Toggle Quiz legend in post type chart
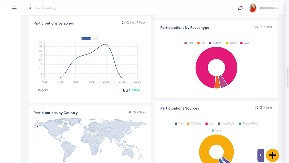The height and width of the screenshot is (163, 289). (245, 43)
